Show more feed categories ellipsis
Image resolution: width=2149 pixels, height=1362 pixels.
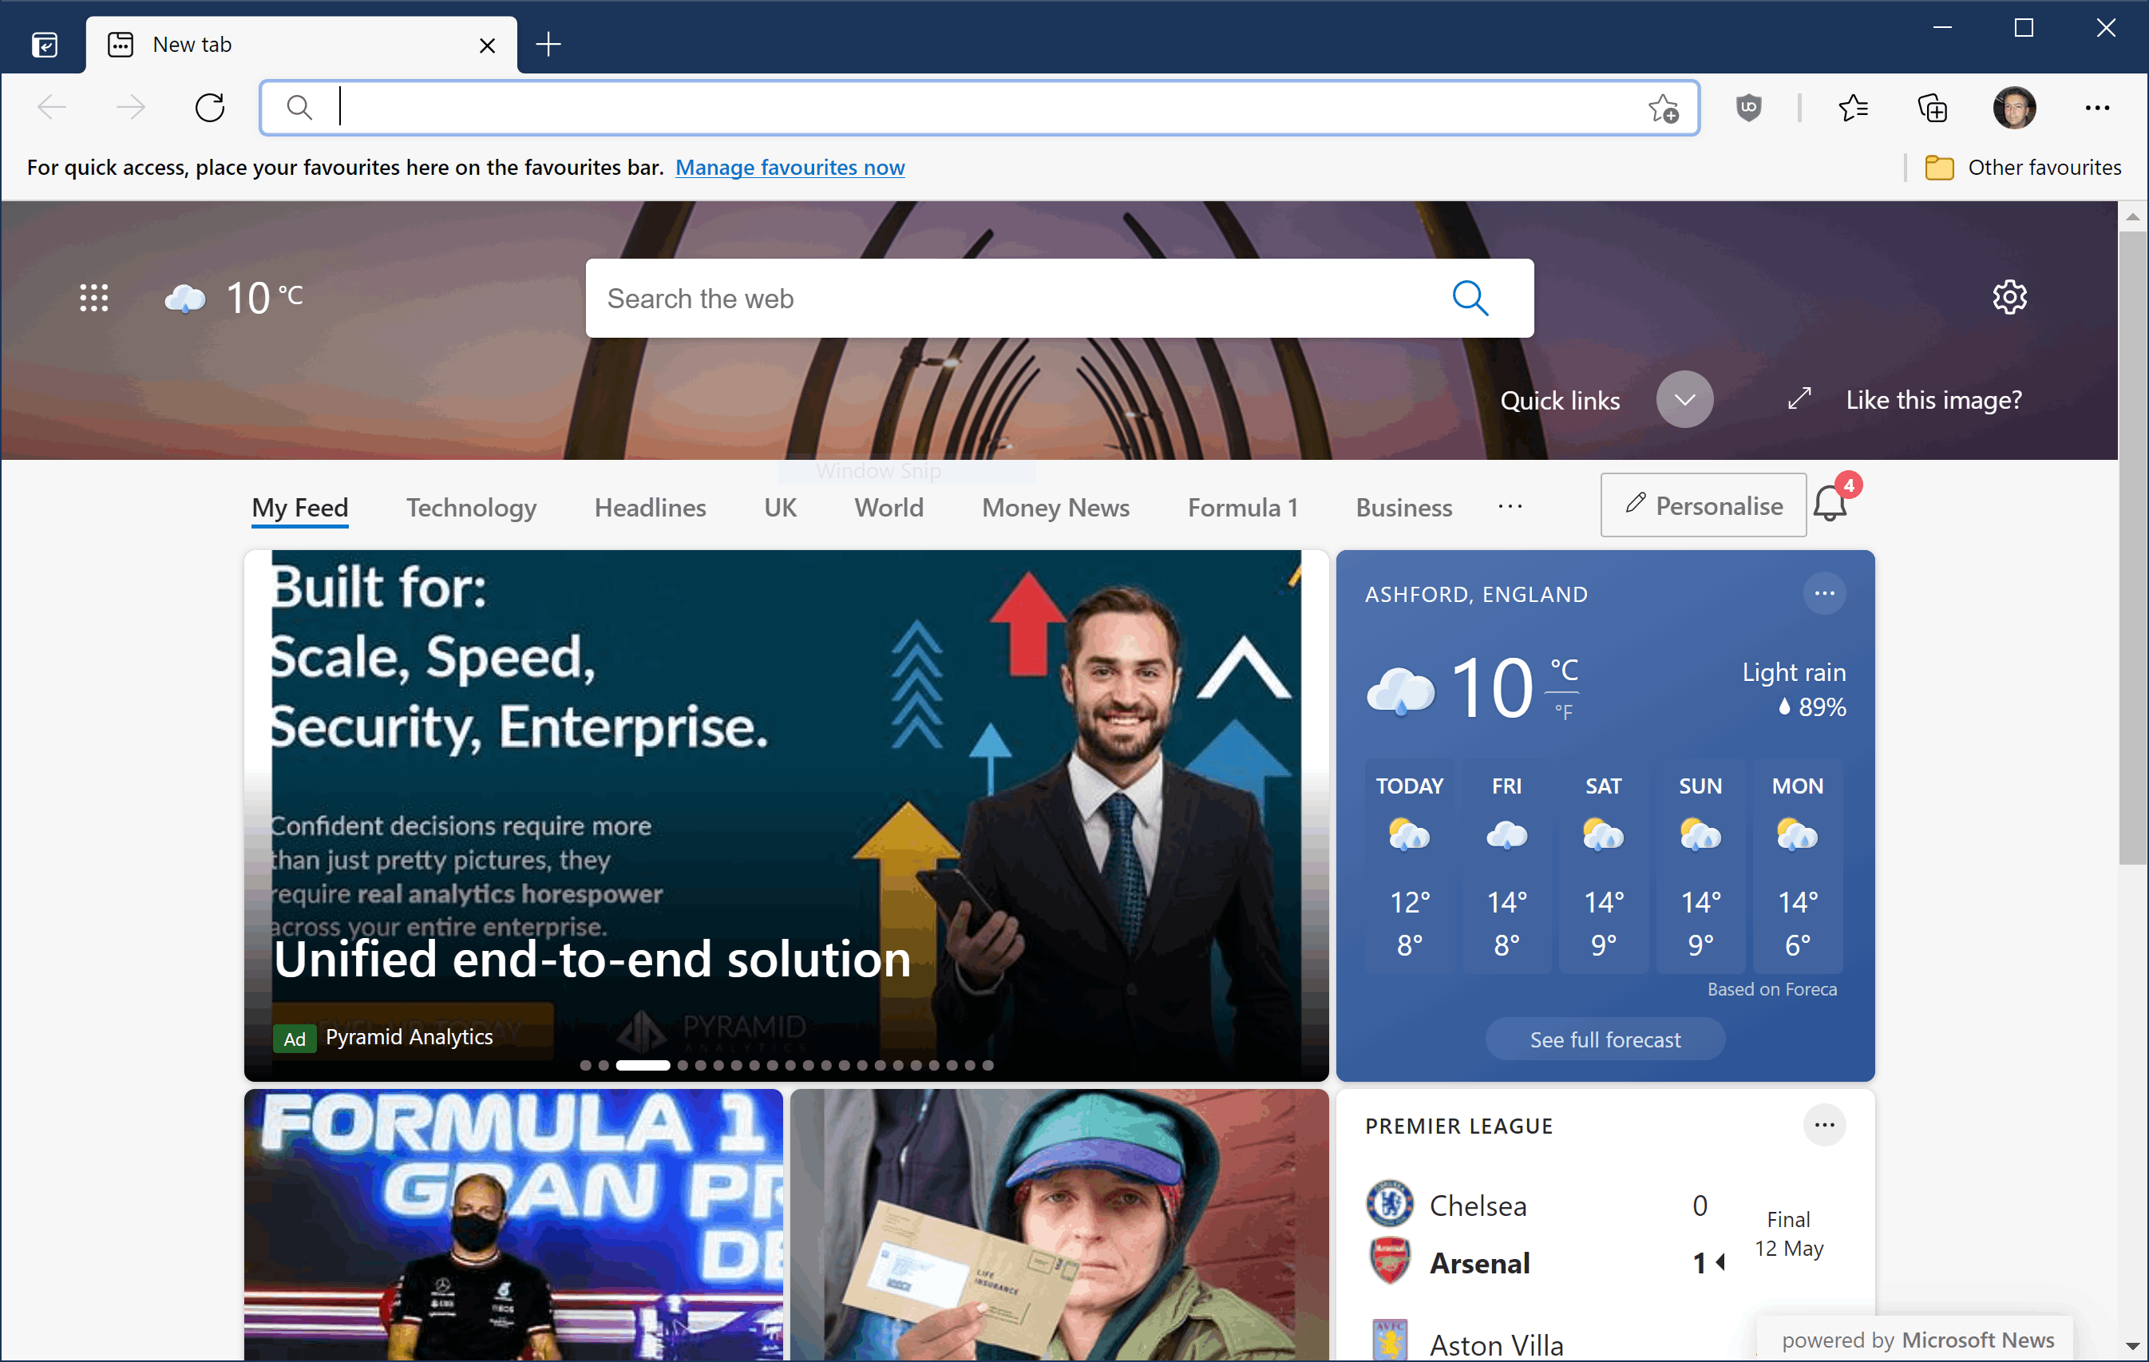click(x=1510, y=507)
